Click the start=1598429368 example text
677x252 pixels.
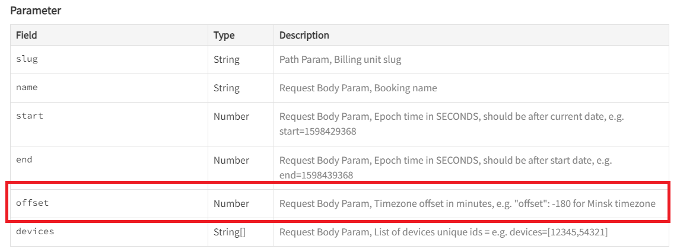click(x=318, y=131)
